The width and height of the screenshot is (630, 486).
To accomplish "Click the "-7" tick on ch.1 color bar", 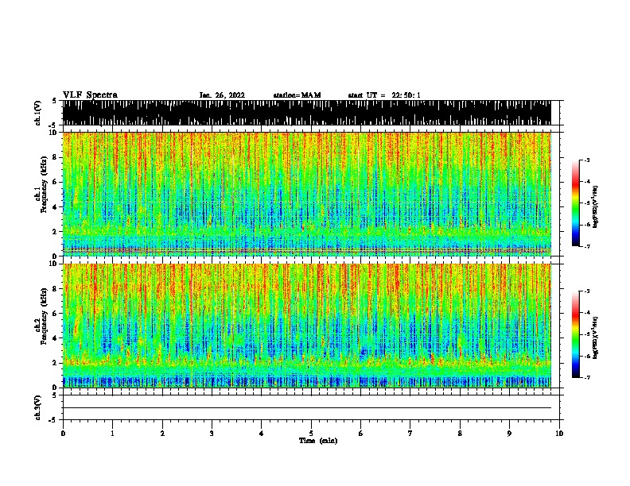I will coord(586,246).
